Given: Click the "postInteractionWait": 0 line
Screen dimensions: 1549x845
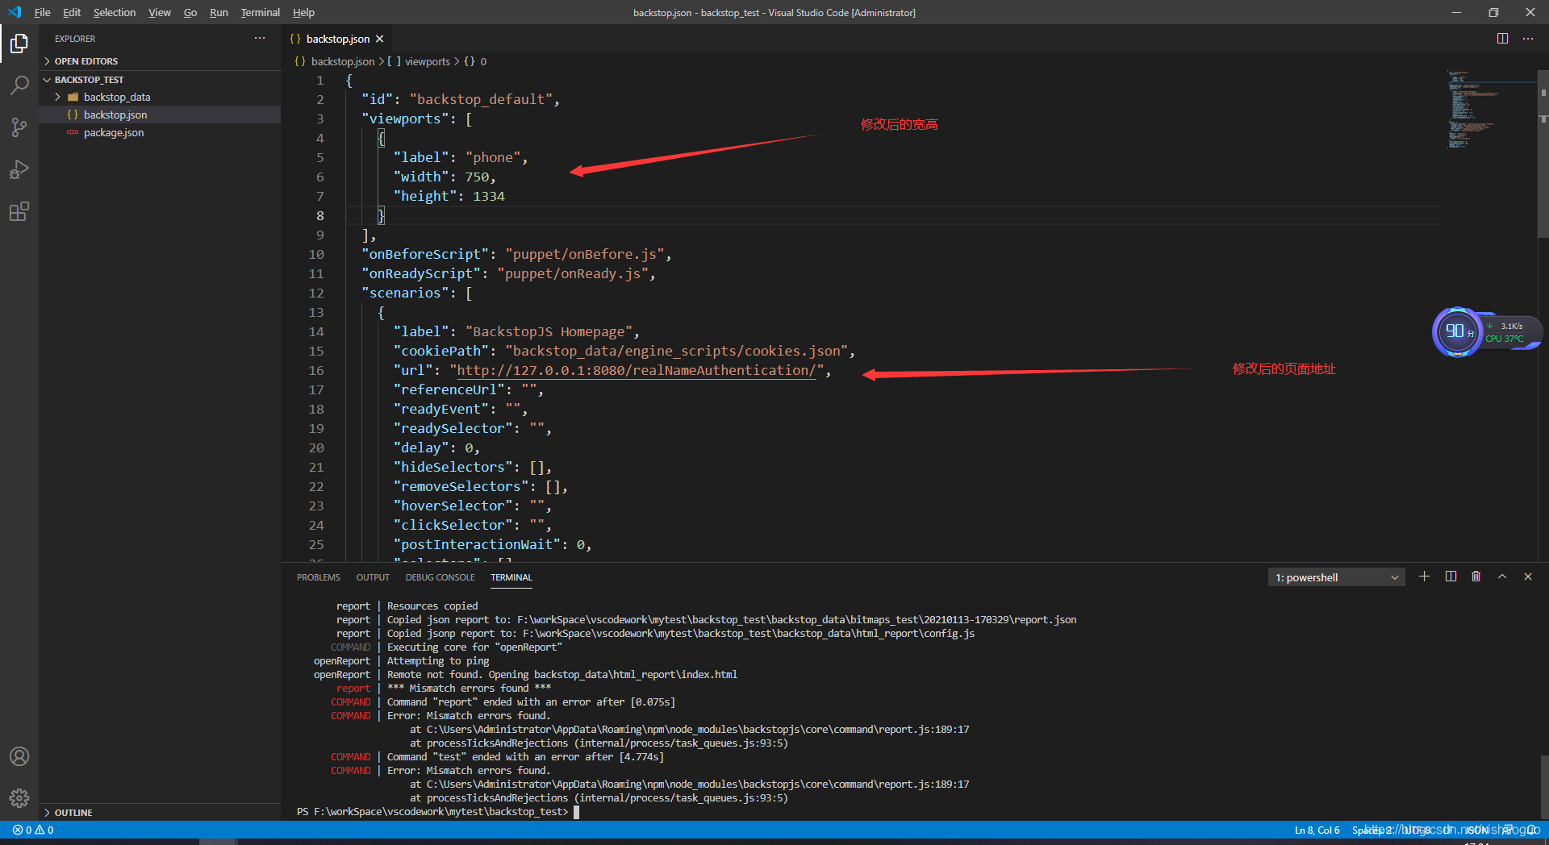Looking at the screenshot, I should tap(492, 544).
